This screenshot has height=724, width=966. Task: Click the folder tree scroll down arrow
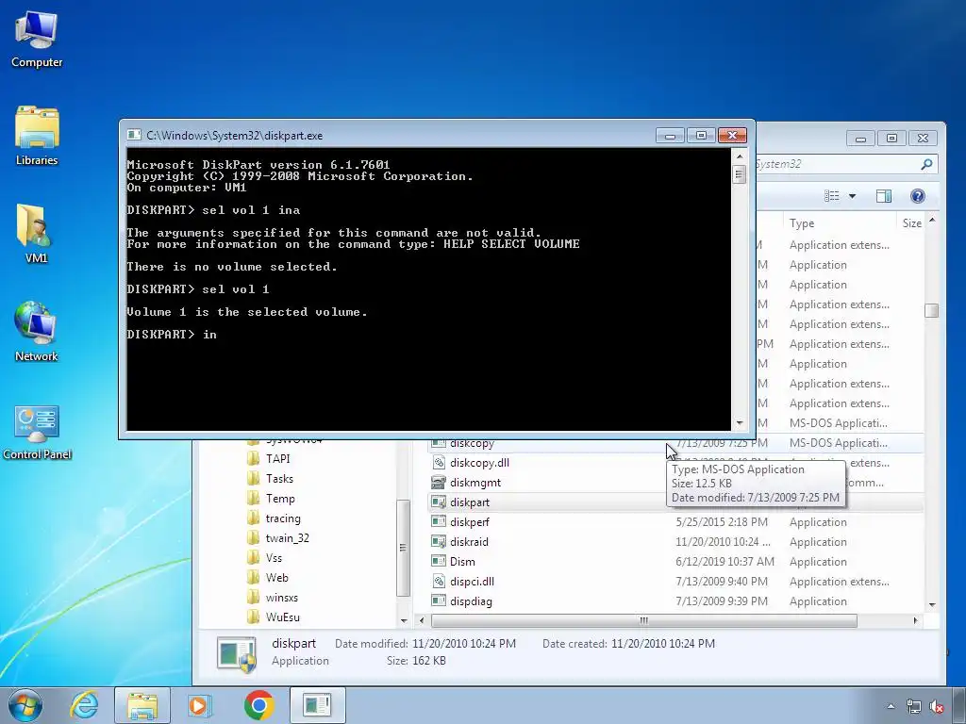[404, 620]
